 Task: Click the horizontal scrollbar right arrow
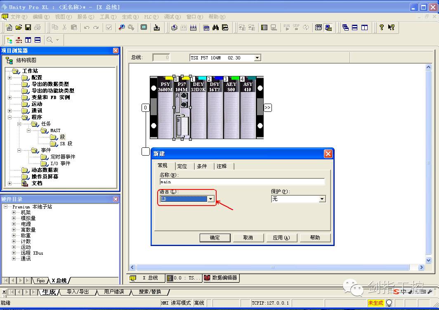(421, 267)
